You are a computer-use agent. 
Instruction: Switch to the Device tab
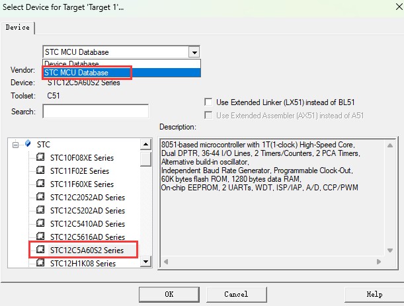pos(17,27)
